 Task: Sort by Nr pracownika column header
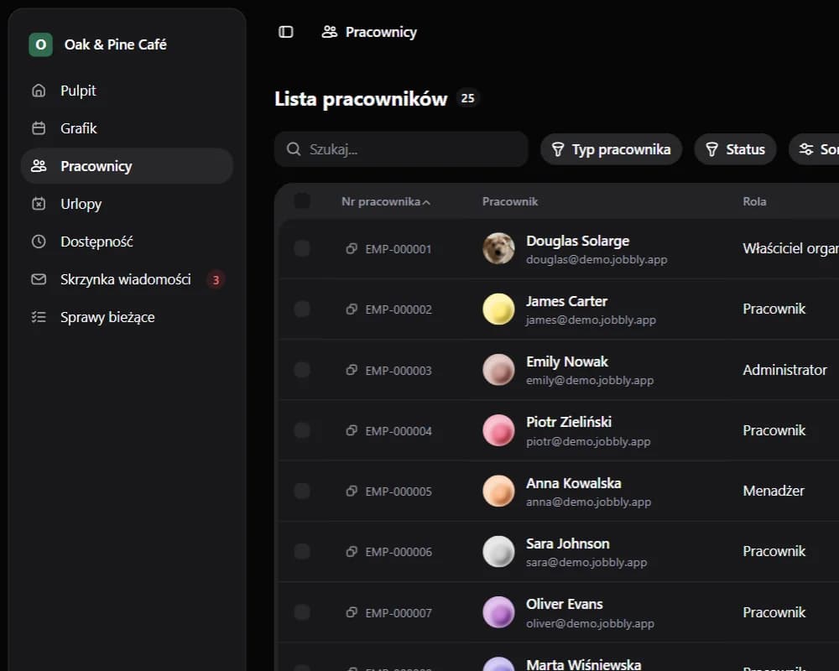coord(386,202)
